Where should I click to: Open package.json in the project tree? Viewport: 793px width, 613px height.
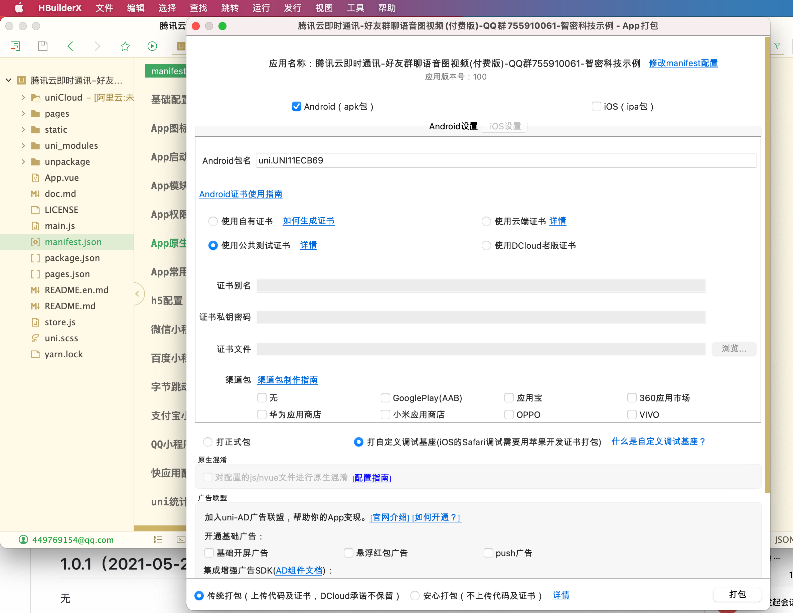pos(72,258)
